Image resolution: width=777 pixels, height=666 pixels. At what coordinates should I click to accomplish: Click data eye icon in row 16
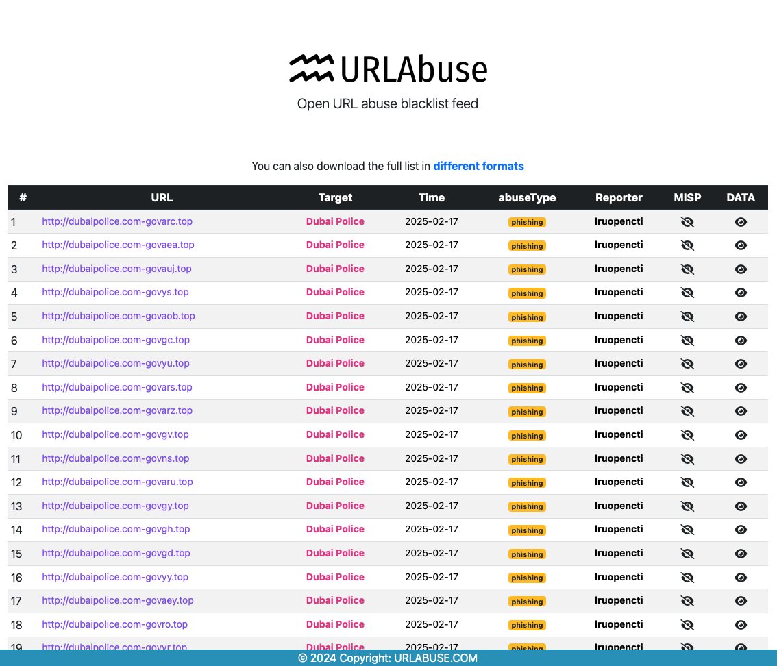pos(740,578)
